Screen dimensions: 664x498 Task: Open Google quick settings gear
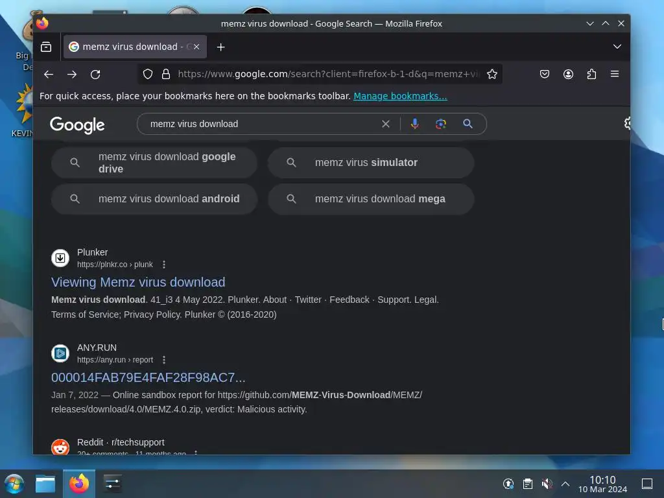click(x=627, y=123)
